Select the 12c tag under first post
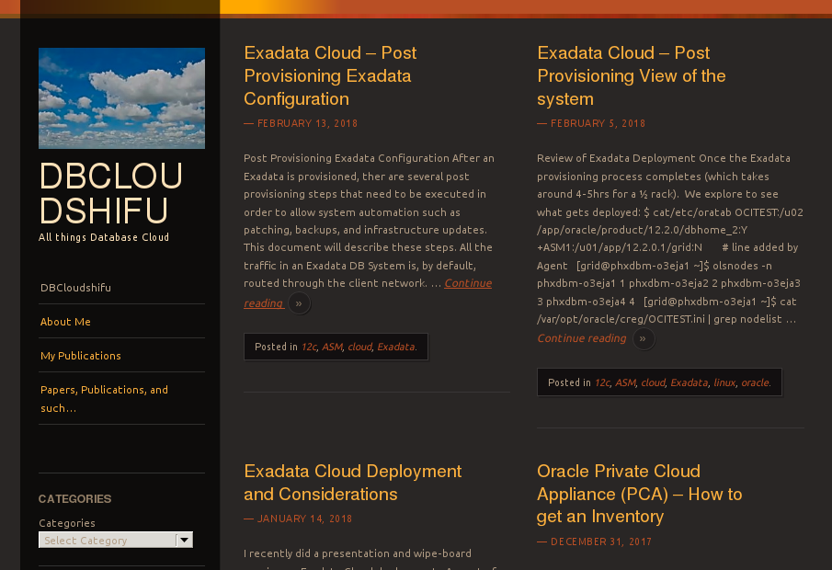The width and height of the screenshot is (832, 570). click(308, 347)
